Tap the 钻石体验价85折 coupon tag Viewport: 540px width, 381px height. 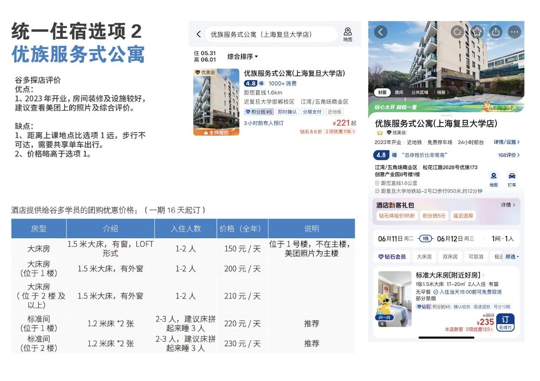pos(396,216)
